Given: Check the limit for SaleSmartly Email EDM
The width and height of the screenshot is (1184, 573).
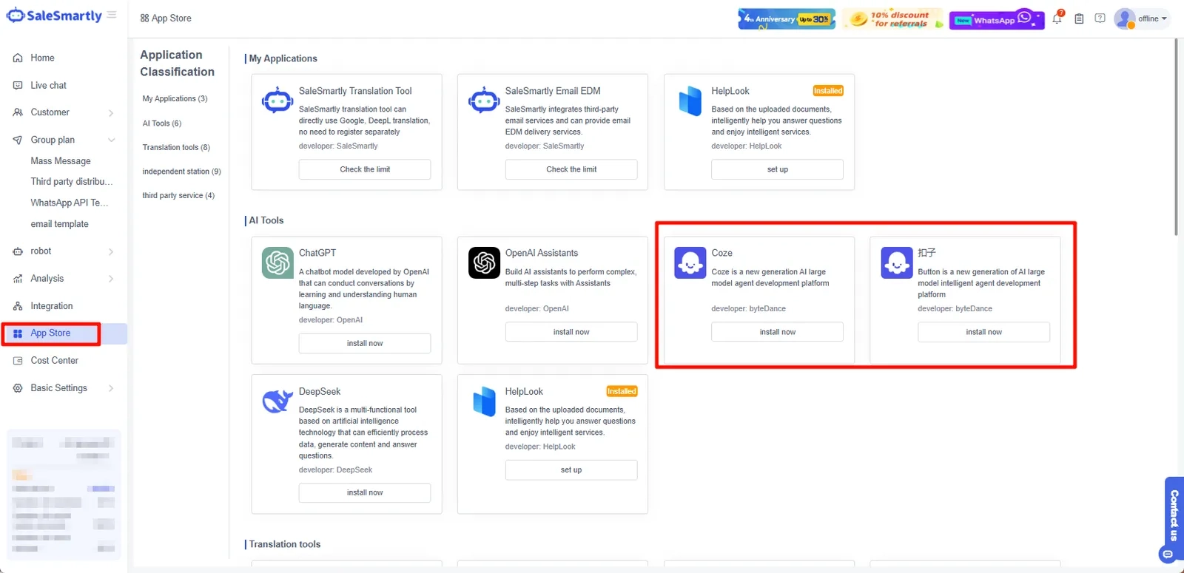Looking at the screenshot, I should [571, 169].
